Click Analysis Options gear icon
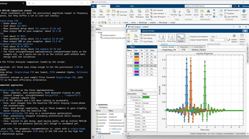Viewport: 249px width, 139px height. point(234,36)
